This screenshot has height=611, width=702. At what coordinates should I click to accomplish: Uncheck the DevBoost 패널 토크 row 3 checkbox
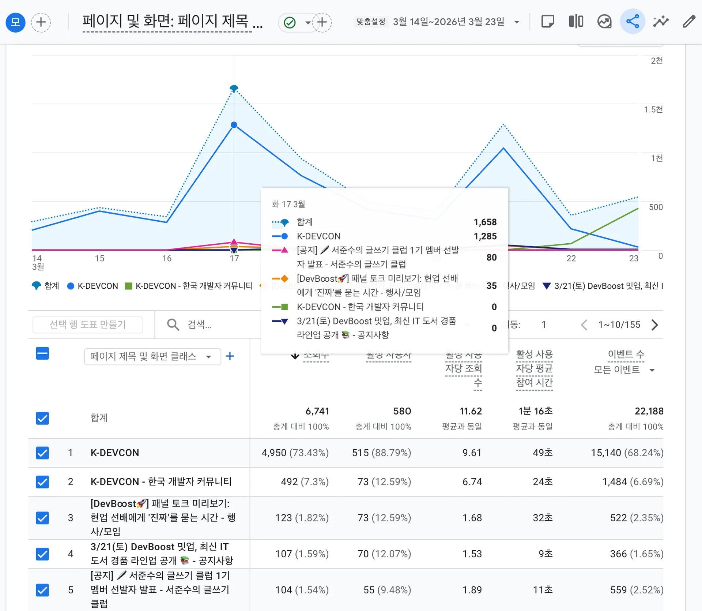(42, 518)
